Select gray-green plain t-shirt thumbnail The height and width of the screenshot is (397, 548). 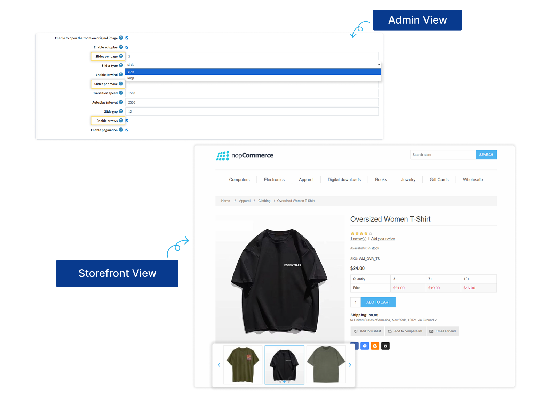(326, 365)
